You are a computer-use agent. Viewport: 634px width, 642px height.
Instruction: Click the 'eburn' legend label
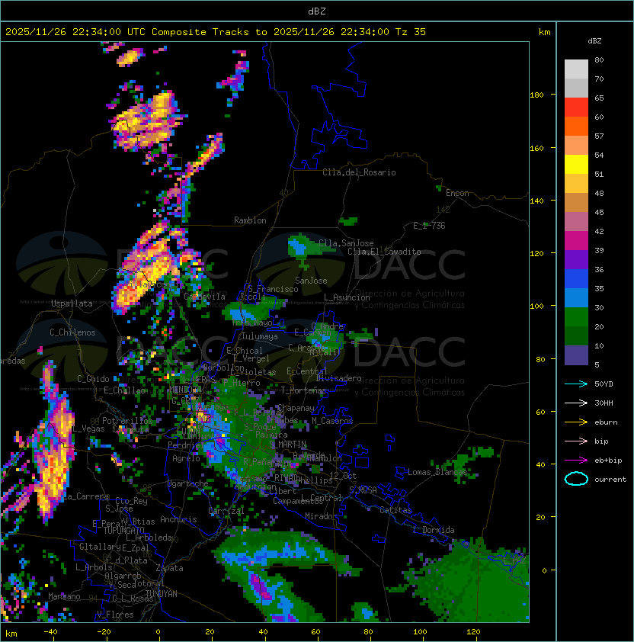pos(606,422)
